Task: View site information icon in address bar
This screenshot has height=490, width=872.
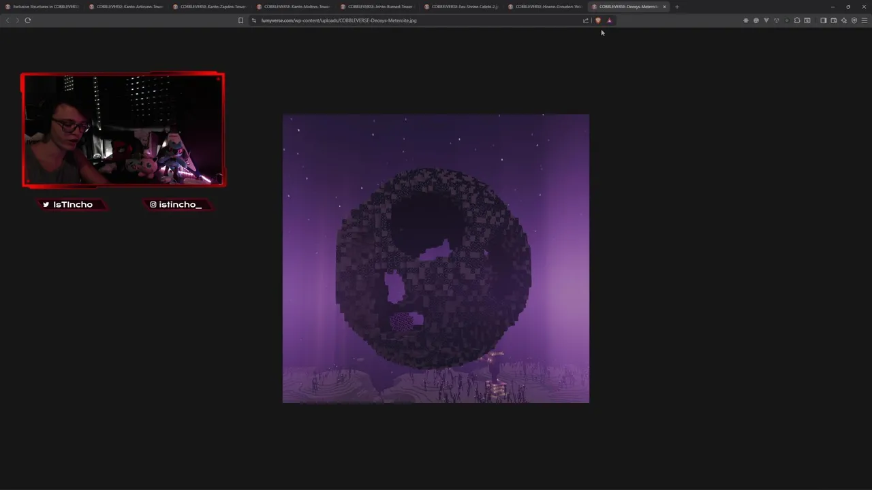Action: (254, 20)
